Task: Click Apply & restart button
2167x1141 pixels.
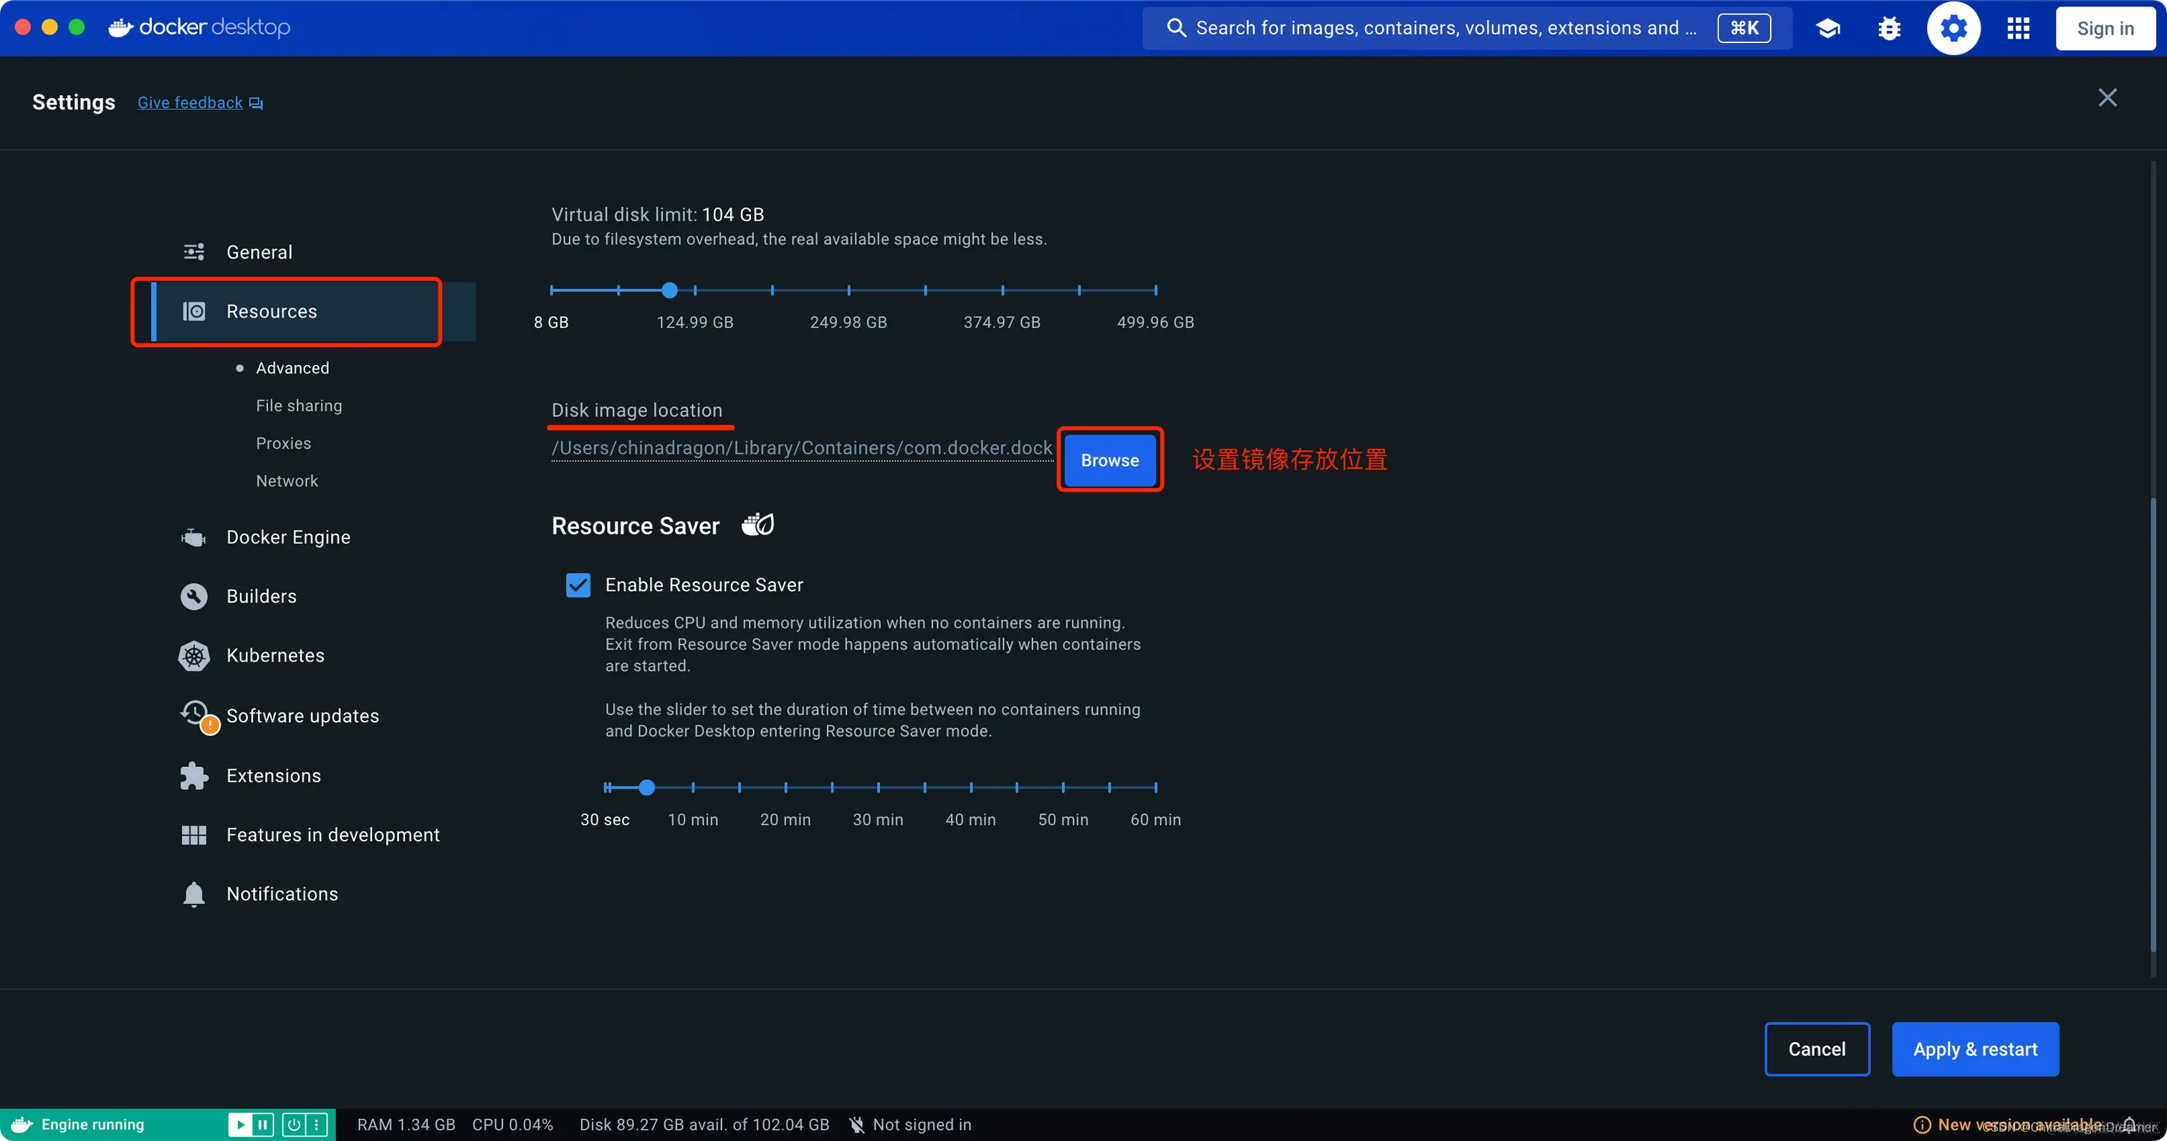Action: click(1974, 1049)
